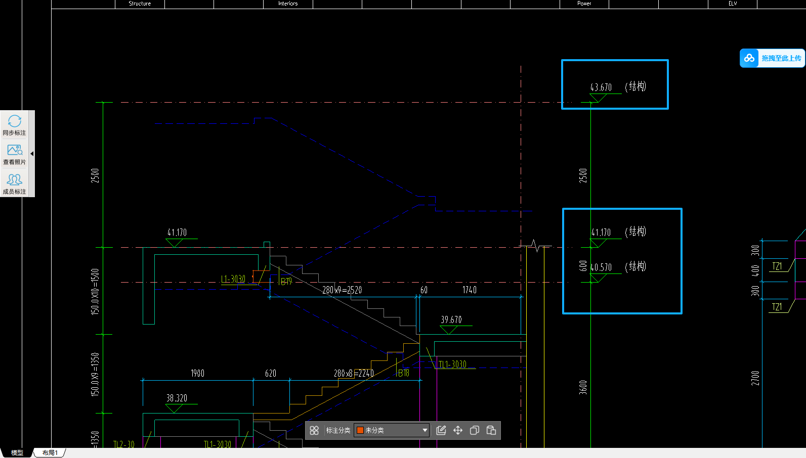Open 成员标注 member annotations tool
Image resolution: width=806 pixels, height=458 pixels.
click(x=14, y=184)
